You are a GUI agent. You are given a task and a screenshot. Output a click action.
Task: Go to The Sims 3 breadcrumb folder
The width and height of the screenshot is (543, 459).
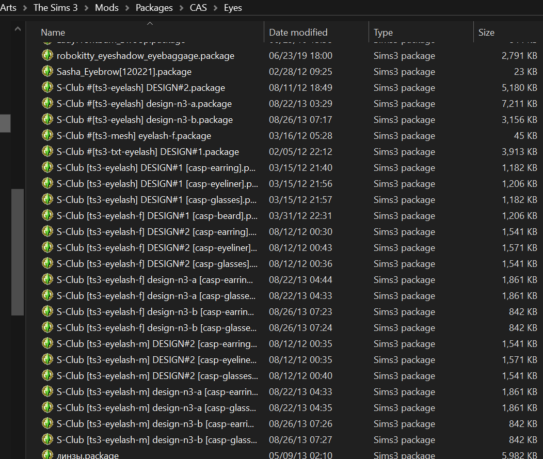click(x=55, y=8)
